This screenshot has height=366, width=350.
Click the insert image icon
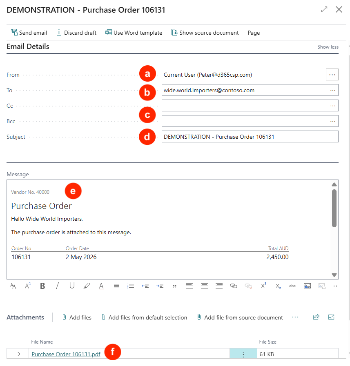click(307, 286)
